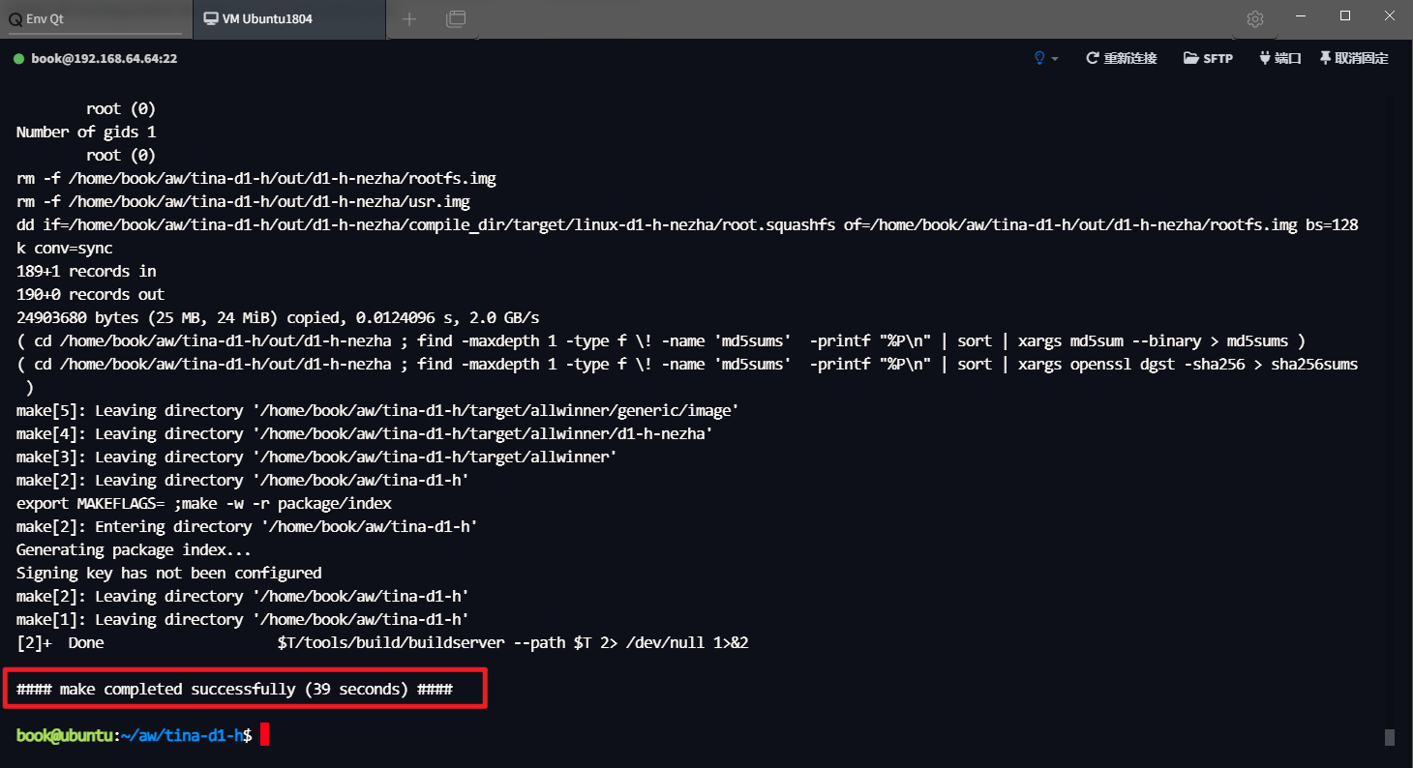Maximize the terminal application window
The image size is (1413, 768).
1345,16
